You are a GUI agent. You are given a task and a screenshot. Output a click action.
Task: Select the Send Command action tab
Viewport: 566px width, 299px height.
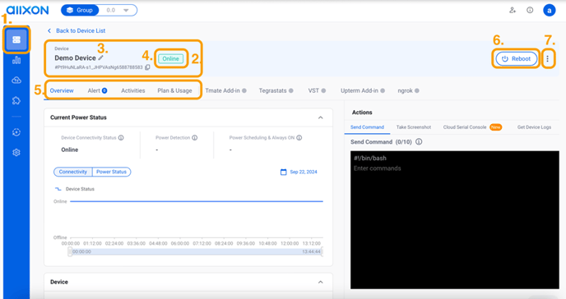[x=367, y=127]
